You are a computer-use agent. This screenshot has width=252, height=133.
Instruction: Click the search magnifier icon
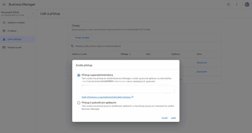tap(73, 46)
